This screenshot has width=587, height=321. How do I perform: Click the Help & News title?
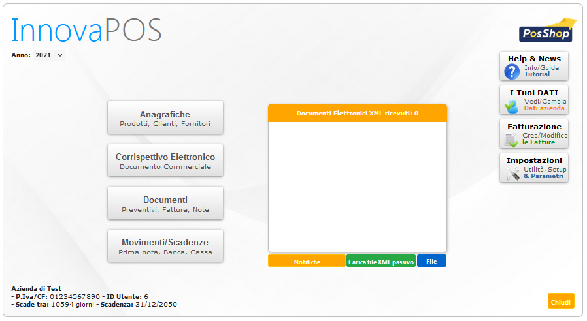534,59
